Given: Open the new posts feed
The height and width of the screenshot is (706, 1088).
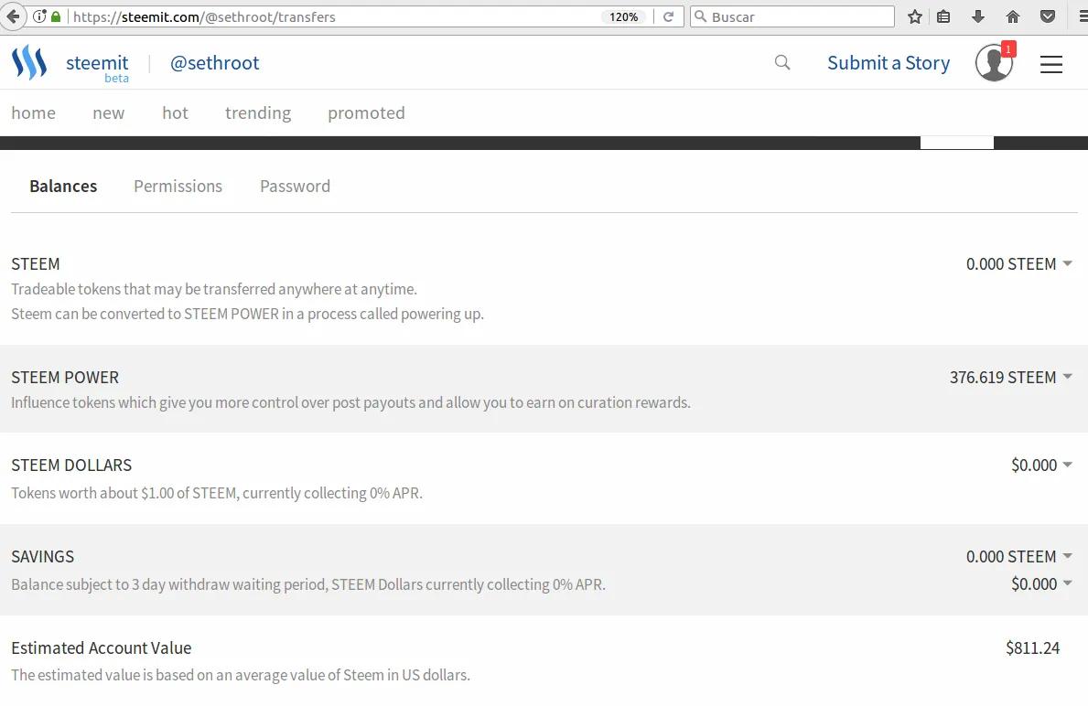Looking at the screenshot, I should pyautogui.click(x=108, y=113).
